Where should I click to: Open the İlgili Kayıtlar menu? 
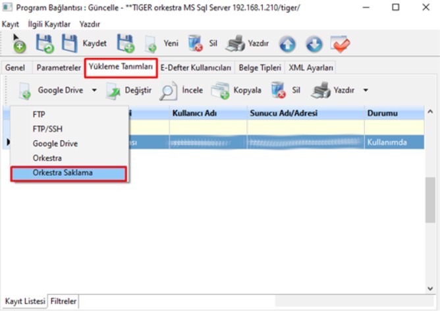(49, 23)
